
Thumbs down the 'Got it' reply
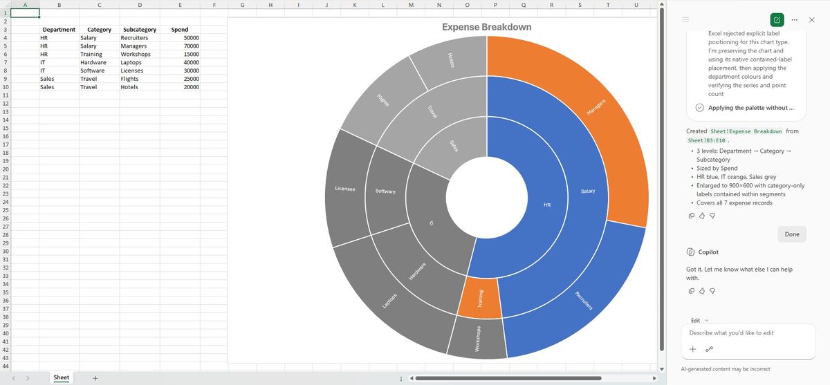[x=712, y=290]
